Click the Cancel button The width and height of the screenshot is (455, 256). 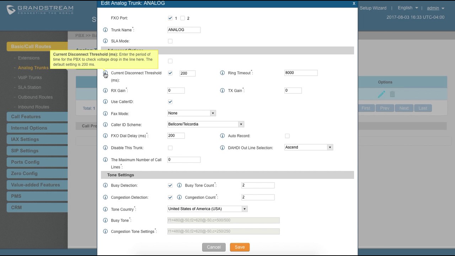[214, 247]
